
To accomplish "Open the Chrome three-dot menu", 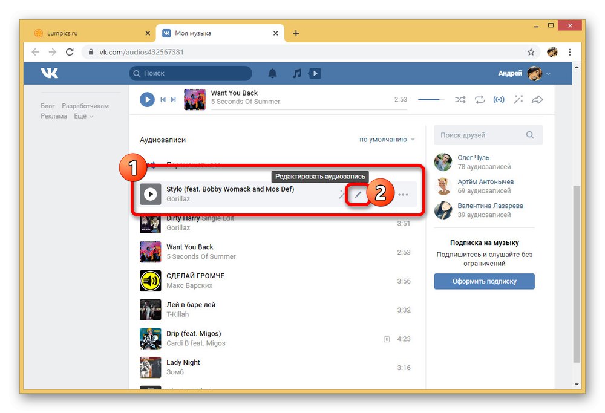I will point(570,52).
